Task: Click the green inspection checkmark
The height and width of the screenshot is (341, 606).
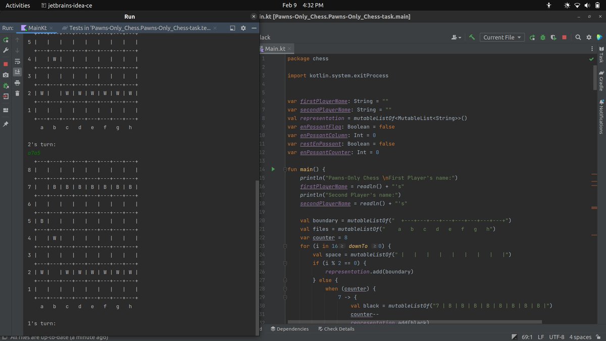Action: (591, 59)
